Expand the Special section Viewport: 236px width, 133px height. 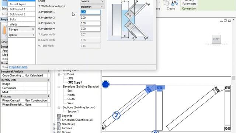point(21,35)
